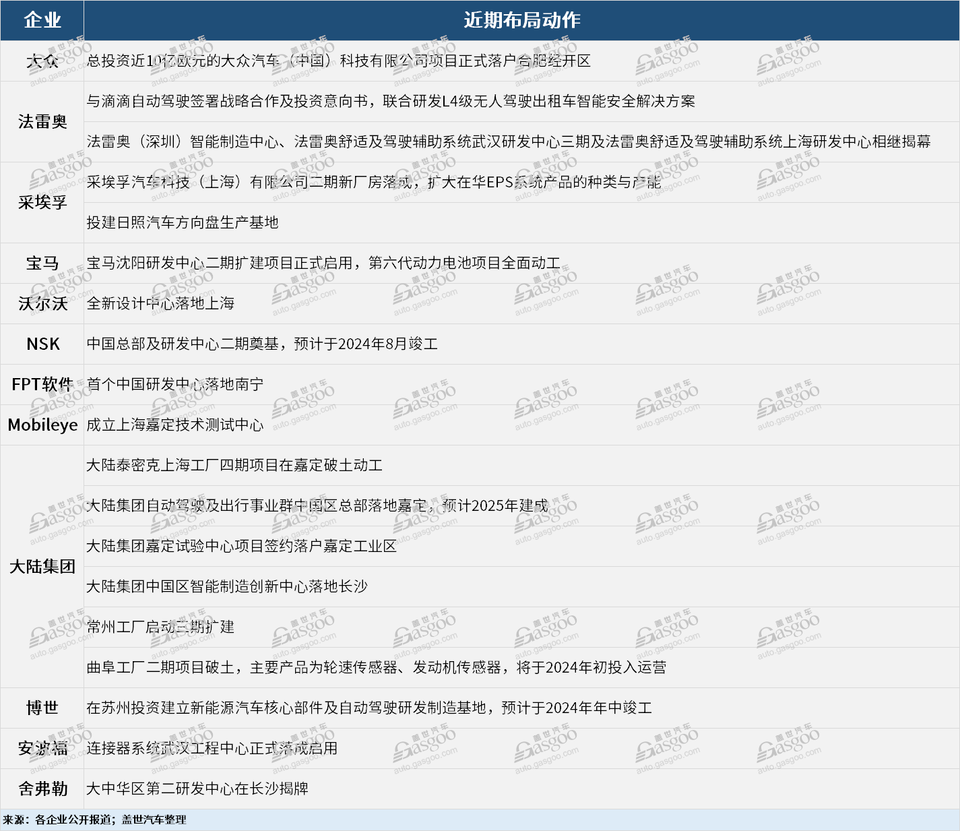This screenshot has height=831, width=960.
Task: Select the NSK company cell
Action: tap(42, 344)
